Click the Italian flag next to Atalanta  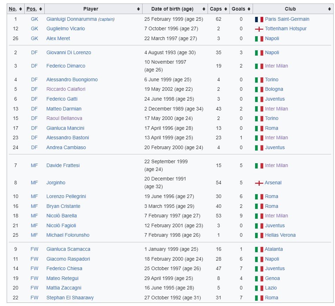[259, 249]
